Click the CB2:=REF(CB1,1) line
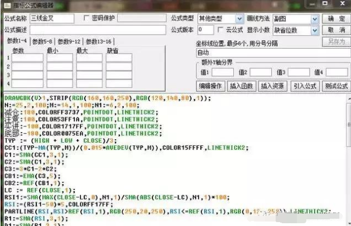Screen dimensions: 351x226 point(35,183)
